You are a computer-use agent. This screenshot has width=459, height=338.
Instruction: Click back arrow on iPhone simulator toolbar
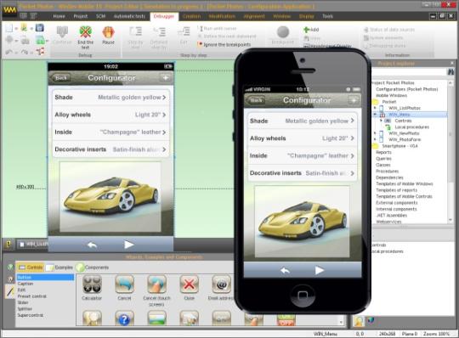285,270
